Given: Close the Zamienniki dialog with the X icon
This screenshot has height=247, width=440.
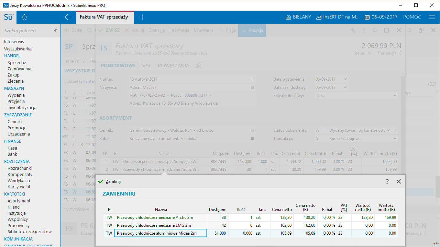Looking at the screenshot, I should coord(398,181).
